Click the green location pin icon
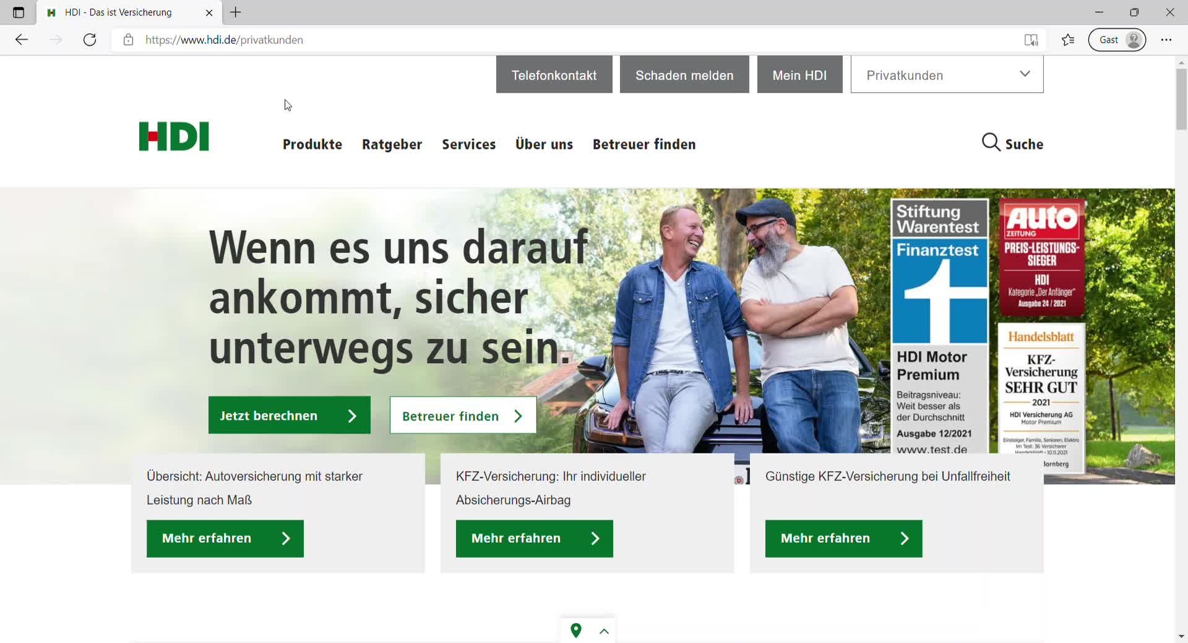The image size is (1188, 643). [x=576, y=631]
